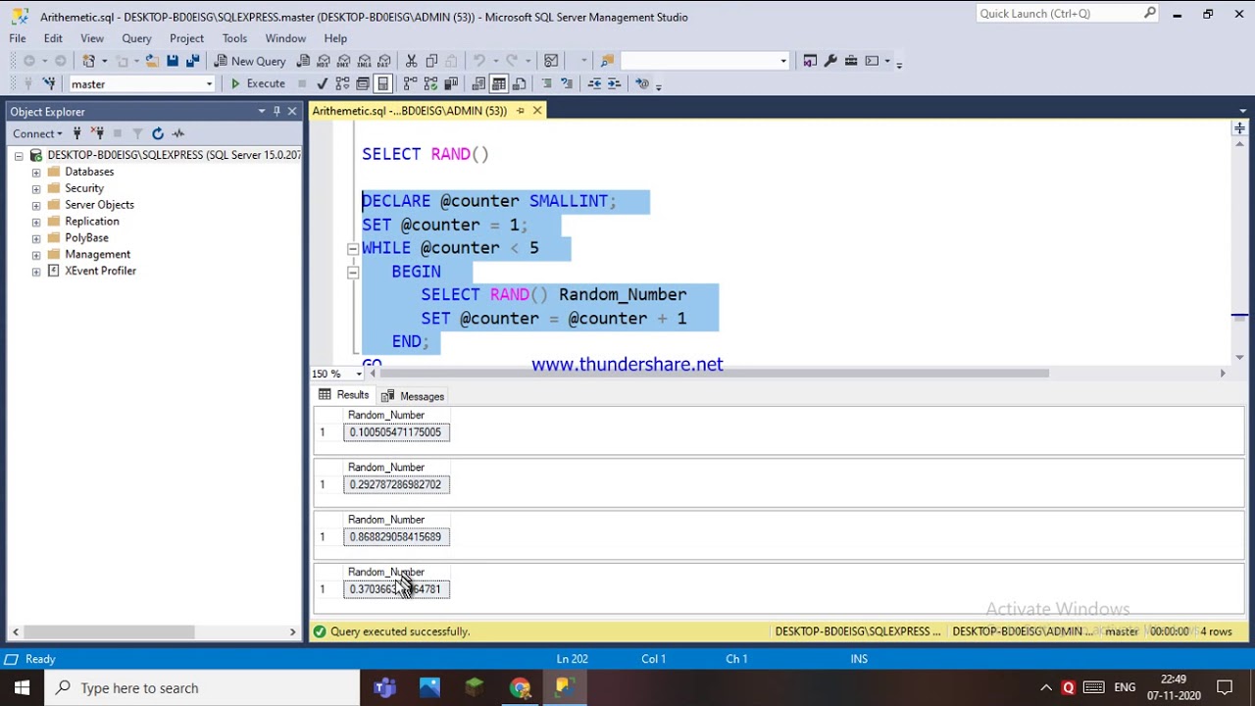Click the Cut scissors icon

[412, 61]
